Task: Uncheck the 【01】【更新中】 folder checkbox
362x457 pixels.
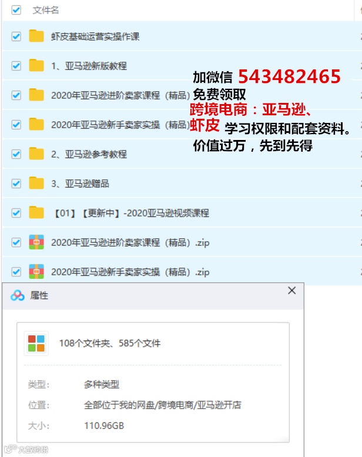Action: pyautogui.click(x=16, y=213)
